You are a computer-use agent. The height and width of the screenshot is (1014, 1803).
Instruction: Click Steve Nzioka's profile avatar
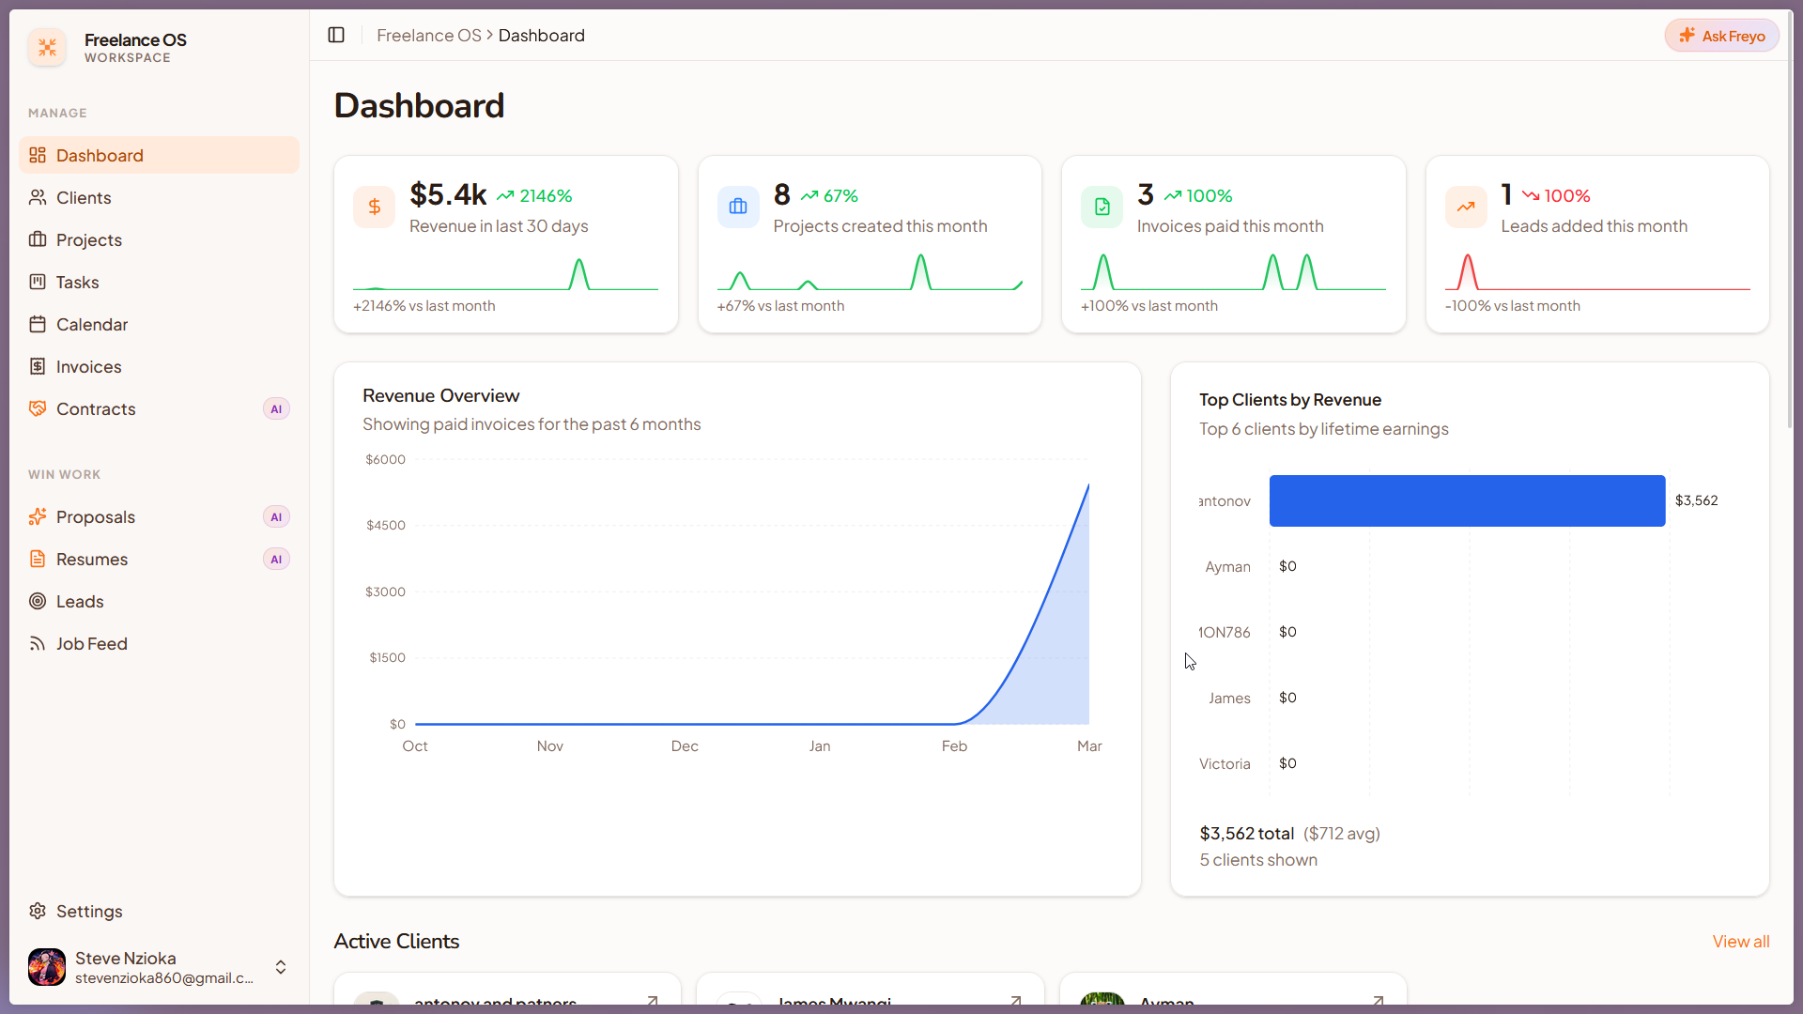[47, 967]
